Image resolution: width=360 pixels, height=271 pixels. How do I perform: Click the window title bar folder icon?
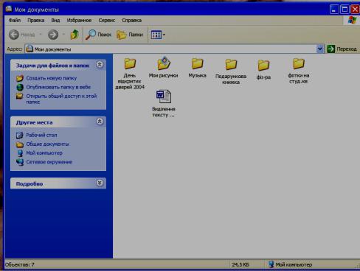point(9,10)
